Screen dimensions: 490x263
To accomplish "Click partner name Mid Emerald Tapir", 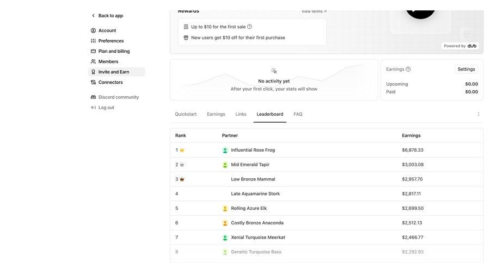I will pyautogui.click(x=250, y=165).
